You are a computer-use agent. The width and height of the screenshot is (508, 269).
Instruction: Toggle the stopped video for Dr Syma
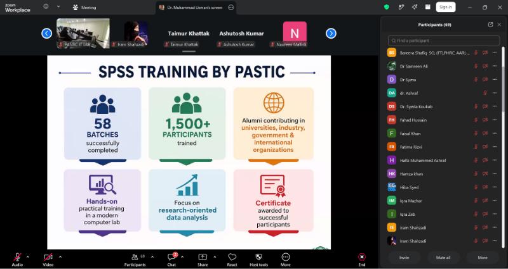coord(485,80)
